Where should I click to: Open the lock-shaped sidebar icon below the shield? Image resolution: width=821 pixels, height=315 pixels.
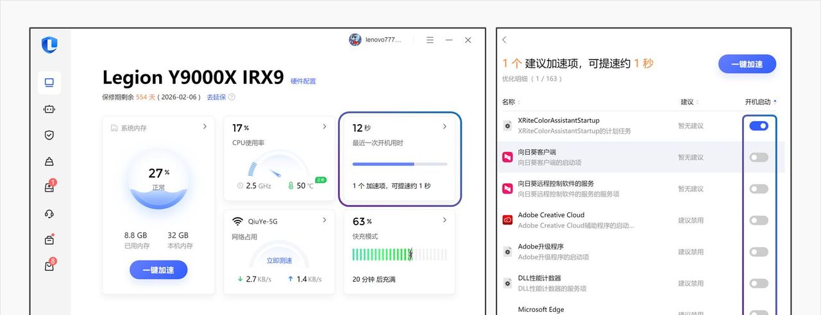[x=49, y=161]
